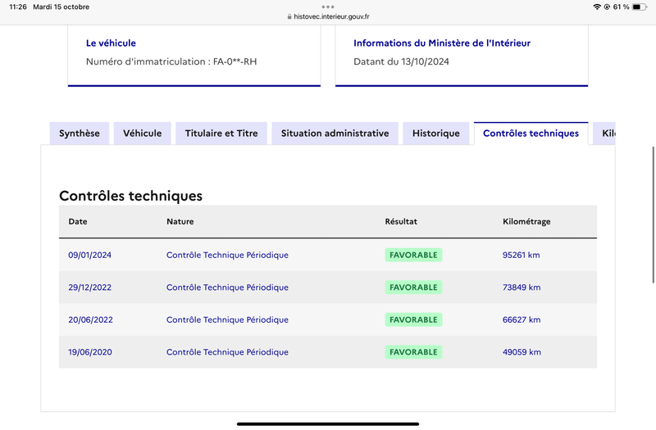Screen dimensions: 656x430
Task: Tap the padlock icon in address bar
Action: (289, 16)
